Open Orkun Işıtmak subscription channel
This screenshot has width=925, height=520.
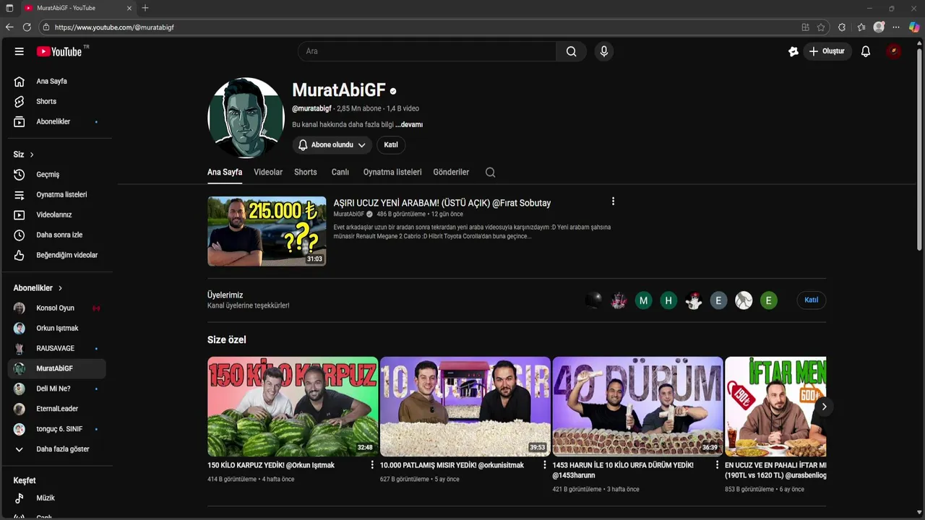pos(57,328)
